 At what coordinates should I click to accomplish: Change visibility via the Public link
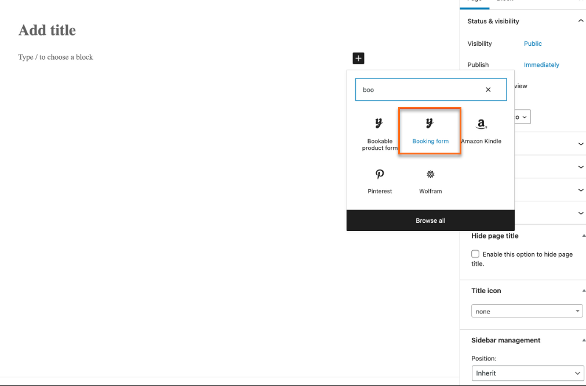coord(532,43)
